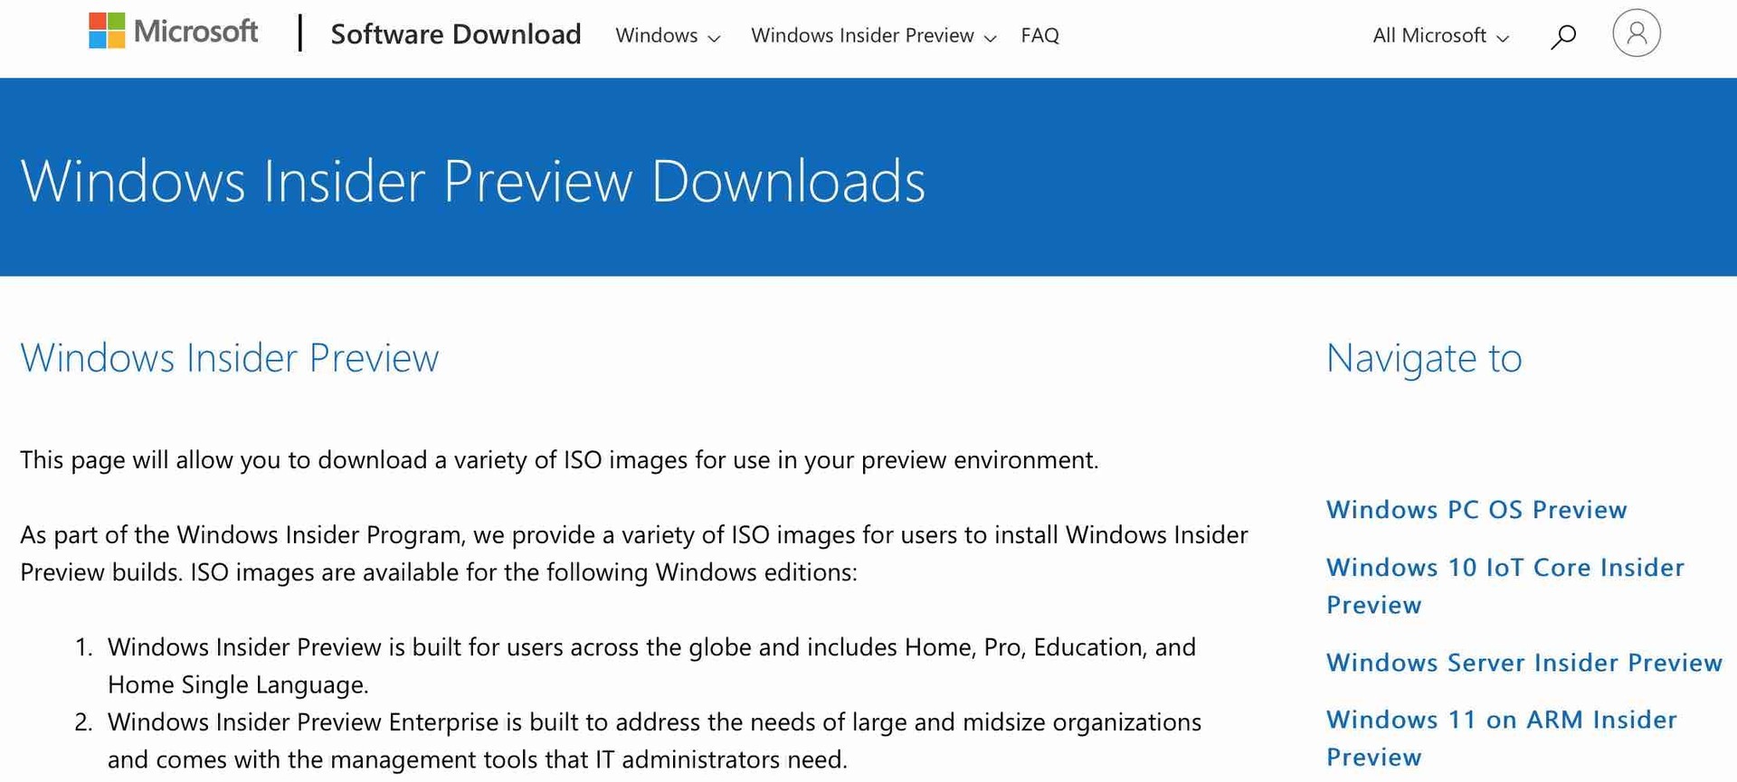Navigate to Windows Server Insider Preview
Image resolution: width=1737 pixels, height=782 pixels.
1523,663
